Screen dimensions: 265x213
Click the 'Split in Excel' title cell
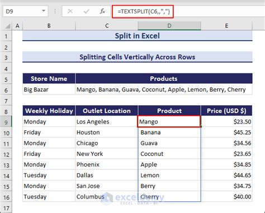click(x=138, y=36)
